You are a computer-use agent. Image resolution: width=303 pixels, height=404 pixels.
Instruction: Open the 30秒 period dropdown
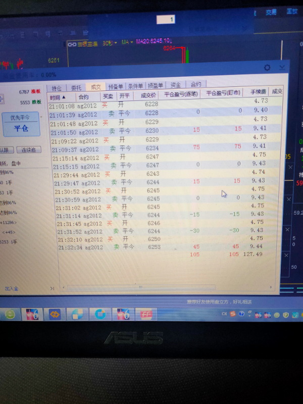(x=110, y=43)
